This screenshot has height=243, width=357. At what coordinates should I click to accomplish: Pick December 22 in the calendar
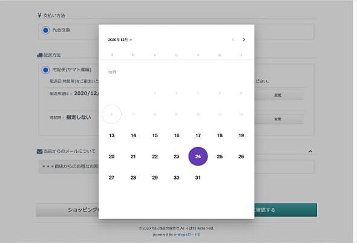(155, 157)
